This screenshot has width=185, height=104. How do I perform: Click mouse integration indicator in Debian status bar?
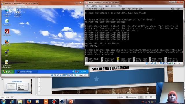pos(169,63)
